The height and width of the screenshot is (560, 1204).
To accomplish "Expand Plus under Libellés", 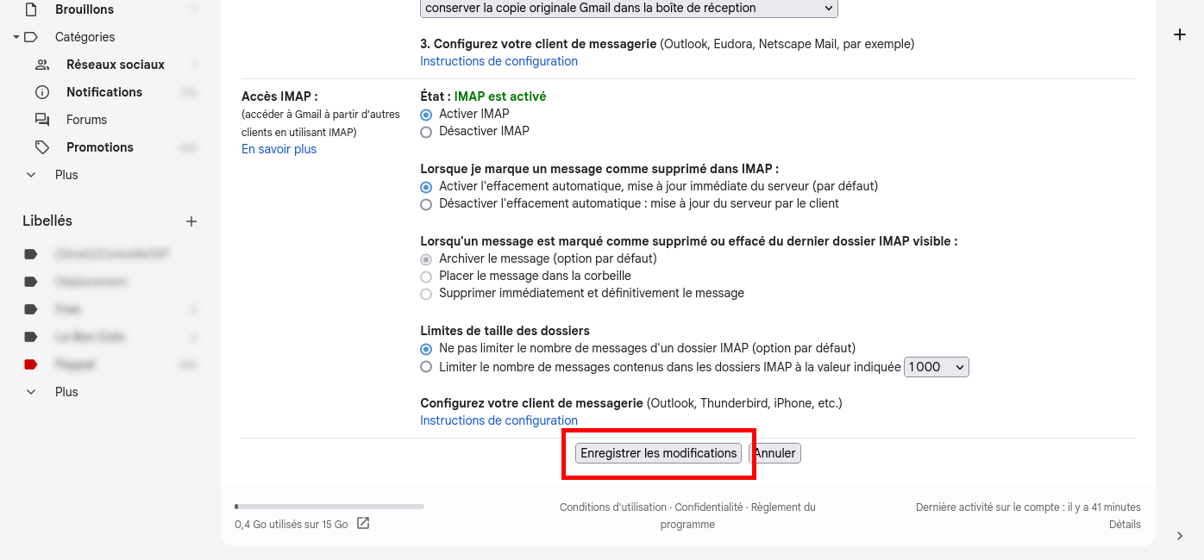I will tap(31, 392).
